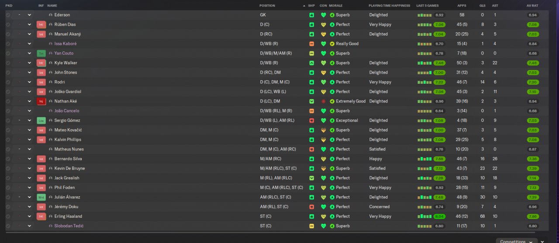Click the yellow heart condition icon for Manuel Akanji

click(324, 34)
